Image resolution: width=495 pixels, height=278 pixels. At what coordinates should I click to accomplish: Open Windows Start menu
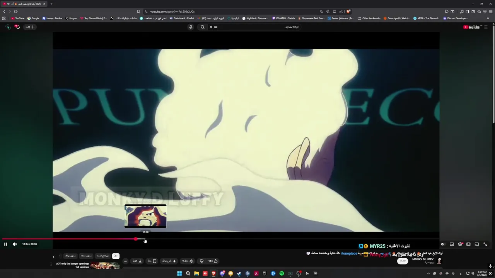click(x=179, y=273)
